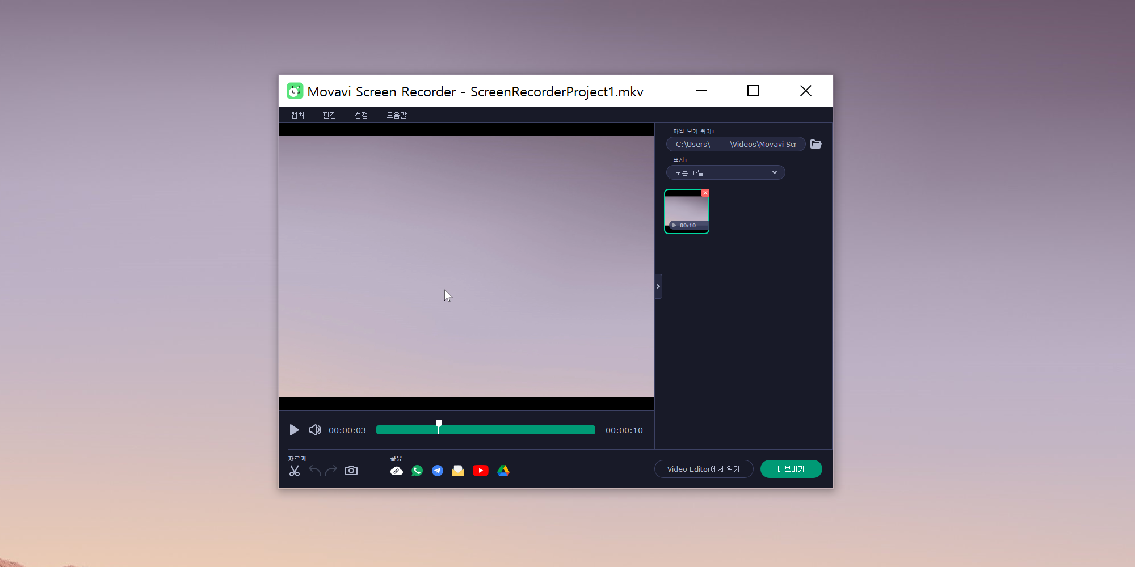
Task: Open the 도움말 menu
Action: (397, 115)
